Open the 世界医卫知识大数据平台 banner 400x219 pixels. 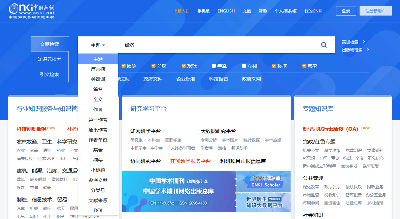point(264,202)
